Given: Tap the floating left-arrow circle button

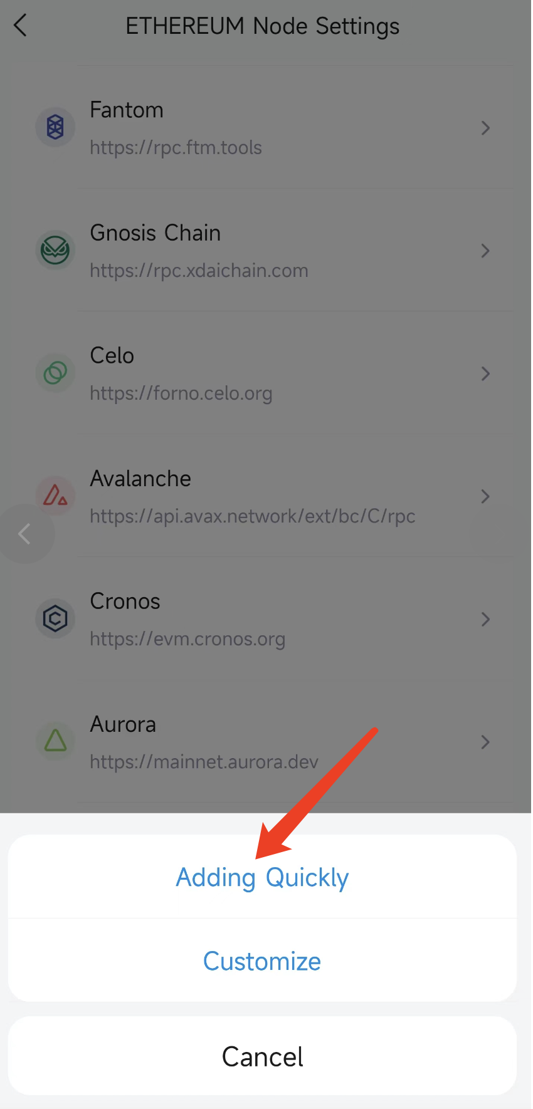Looking at the screenshot, I should (25, 534).
